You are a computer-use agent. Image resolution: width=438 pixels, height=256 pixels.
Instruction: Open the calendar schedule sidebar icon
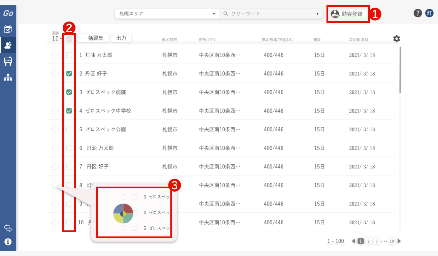coord(8,29)
